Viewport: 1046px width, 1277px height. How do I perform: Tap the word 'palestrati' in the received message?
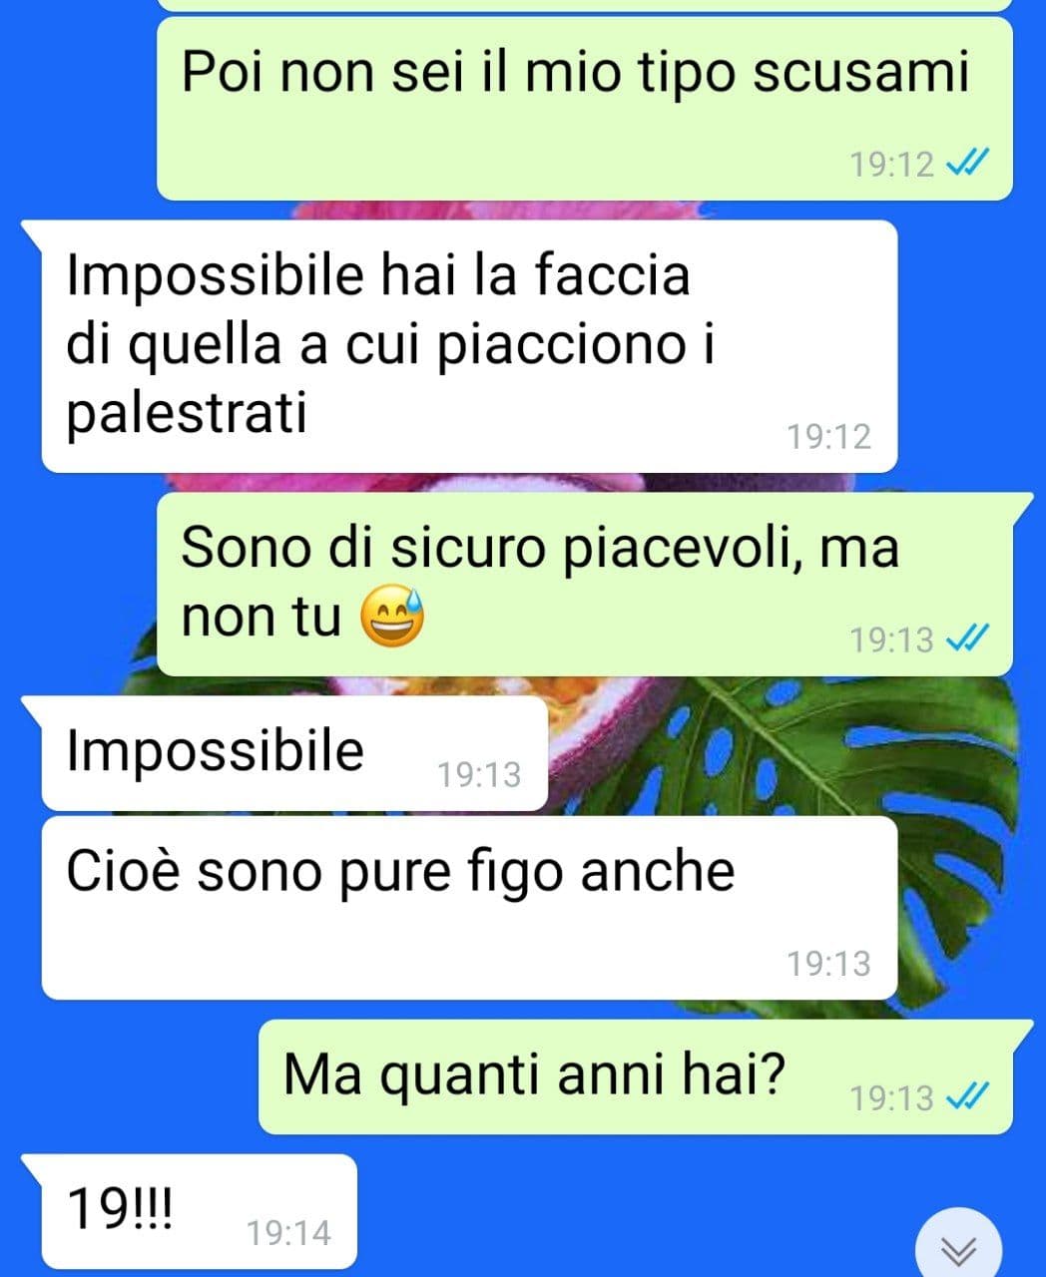187,412
